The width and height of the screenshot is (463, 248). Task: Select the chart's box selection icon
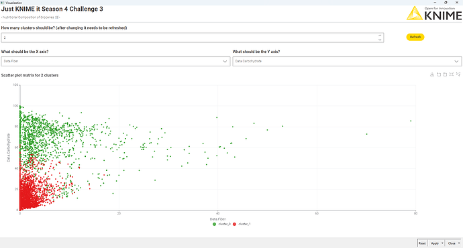(452, 74)
